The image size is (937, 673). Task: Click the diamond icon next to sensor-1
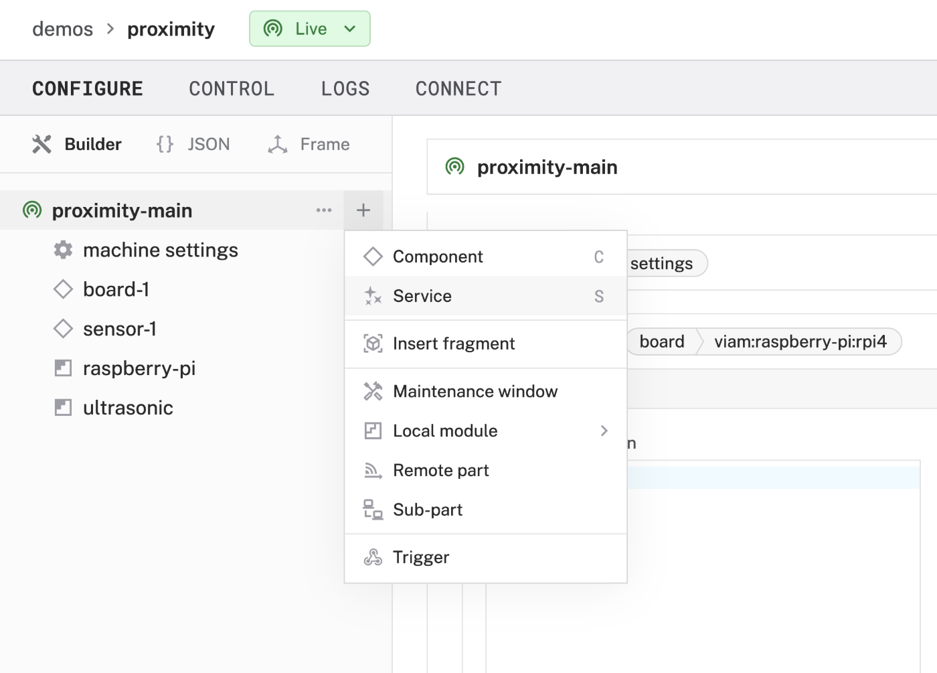tap(63, 329)
